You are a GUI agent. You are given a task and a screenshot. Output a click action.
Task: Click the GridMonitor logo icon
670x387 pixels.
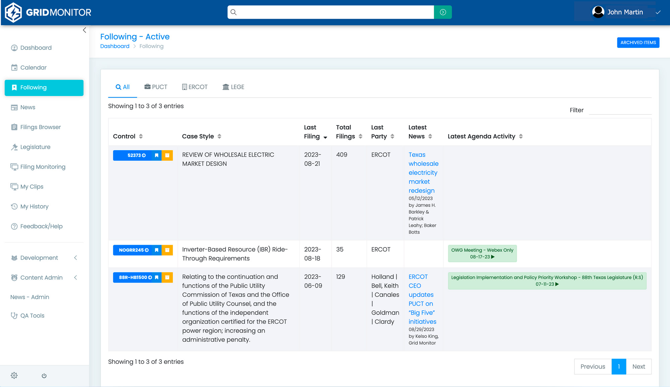click(13, 12)
